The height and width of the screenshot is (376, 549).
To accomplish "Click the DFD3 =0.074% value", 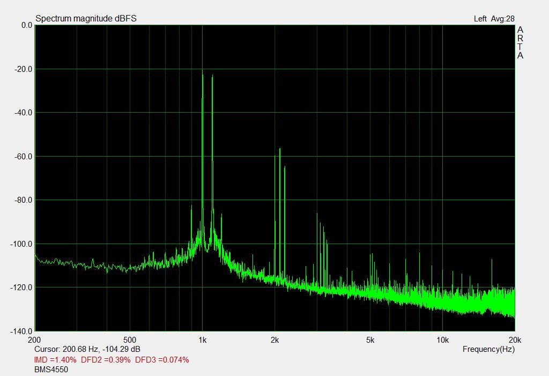I will 162,359.
